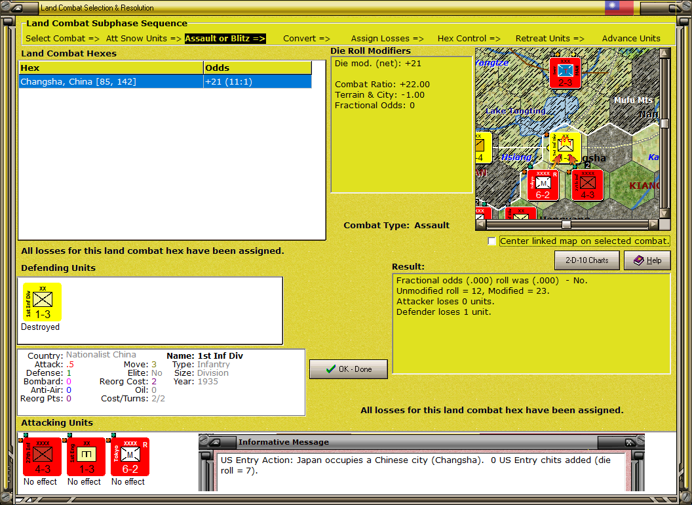Select the highlighted Assault or Blitz step
Viewport: 692px width, 505px height.
click(225, 39)
